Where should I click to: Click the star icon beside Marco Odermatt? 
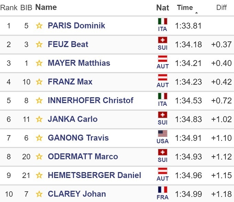(x=39, y=157)
